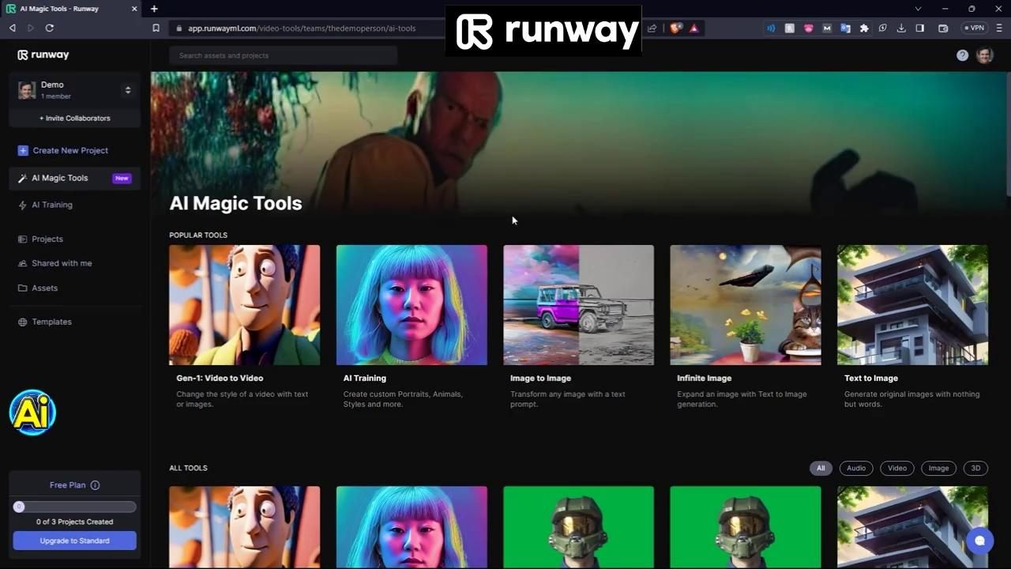Viewport: 1011px width, 569px height.
Task: Go back with browser back arrow
Action: pos(12,28)
